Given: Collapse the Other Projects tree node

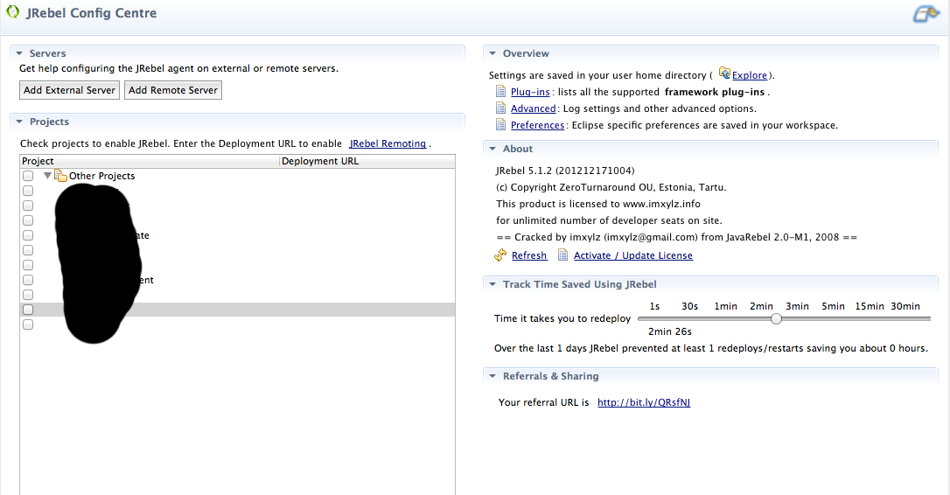Looking at the screenshot, I should click(x=47, y=176).
